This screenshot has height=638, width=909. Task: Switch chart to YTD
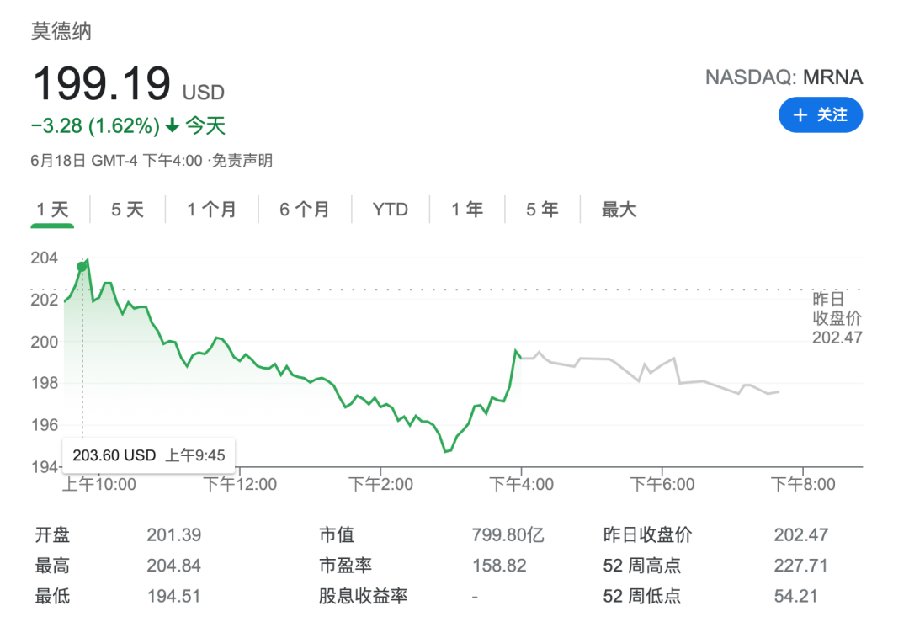tap(391, 210)
